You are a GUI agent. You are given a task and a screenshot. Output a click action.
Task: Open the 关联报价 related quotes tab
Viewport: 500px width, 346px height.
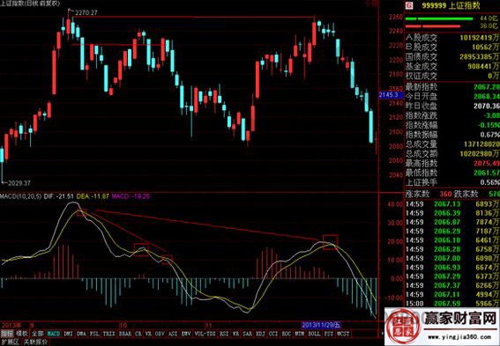[36, 342]
